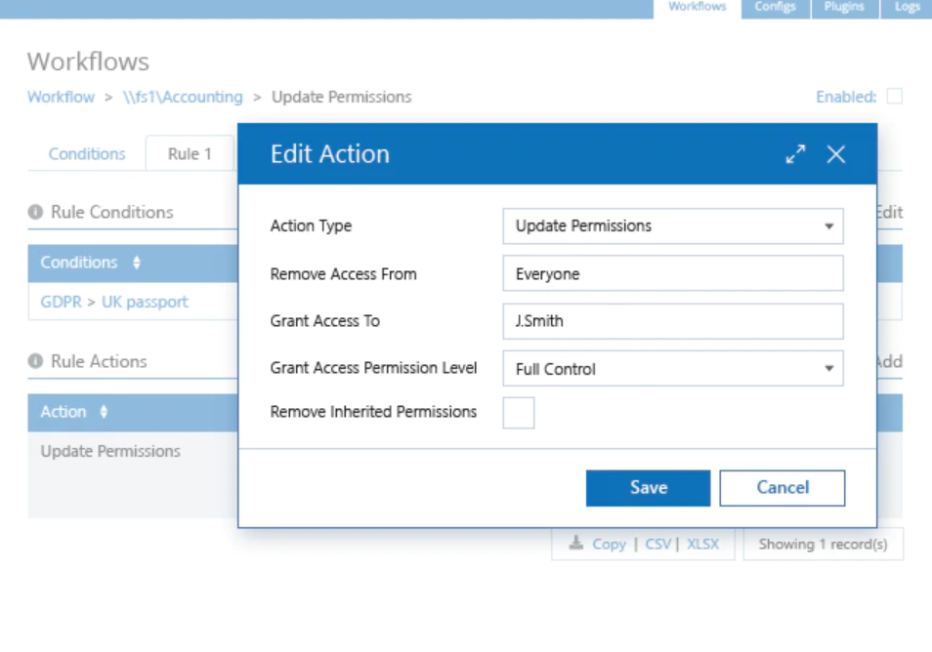Cancel editing the action

pyautogui.click(x=782, y=487)
